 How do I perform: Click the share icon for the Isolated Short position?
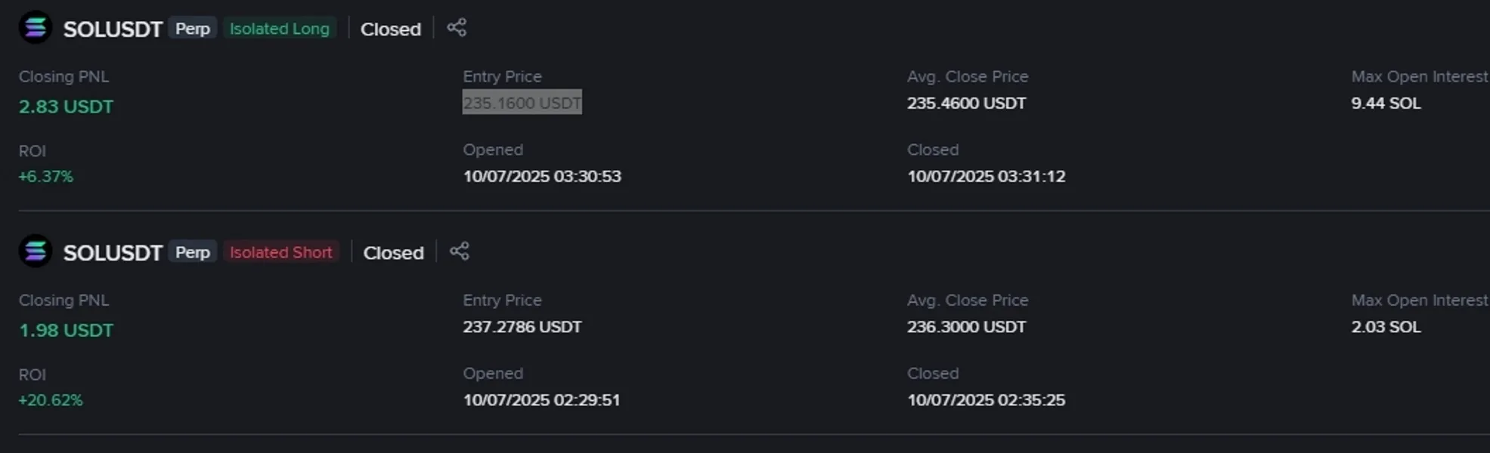460,251
